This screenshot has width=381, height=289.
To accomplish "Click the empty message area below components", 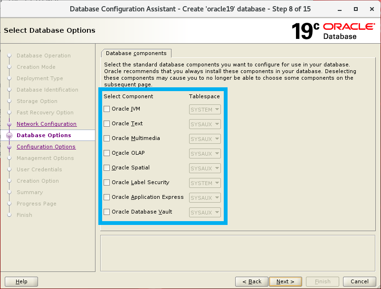I will (x=238, y=253).
